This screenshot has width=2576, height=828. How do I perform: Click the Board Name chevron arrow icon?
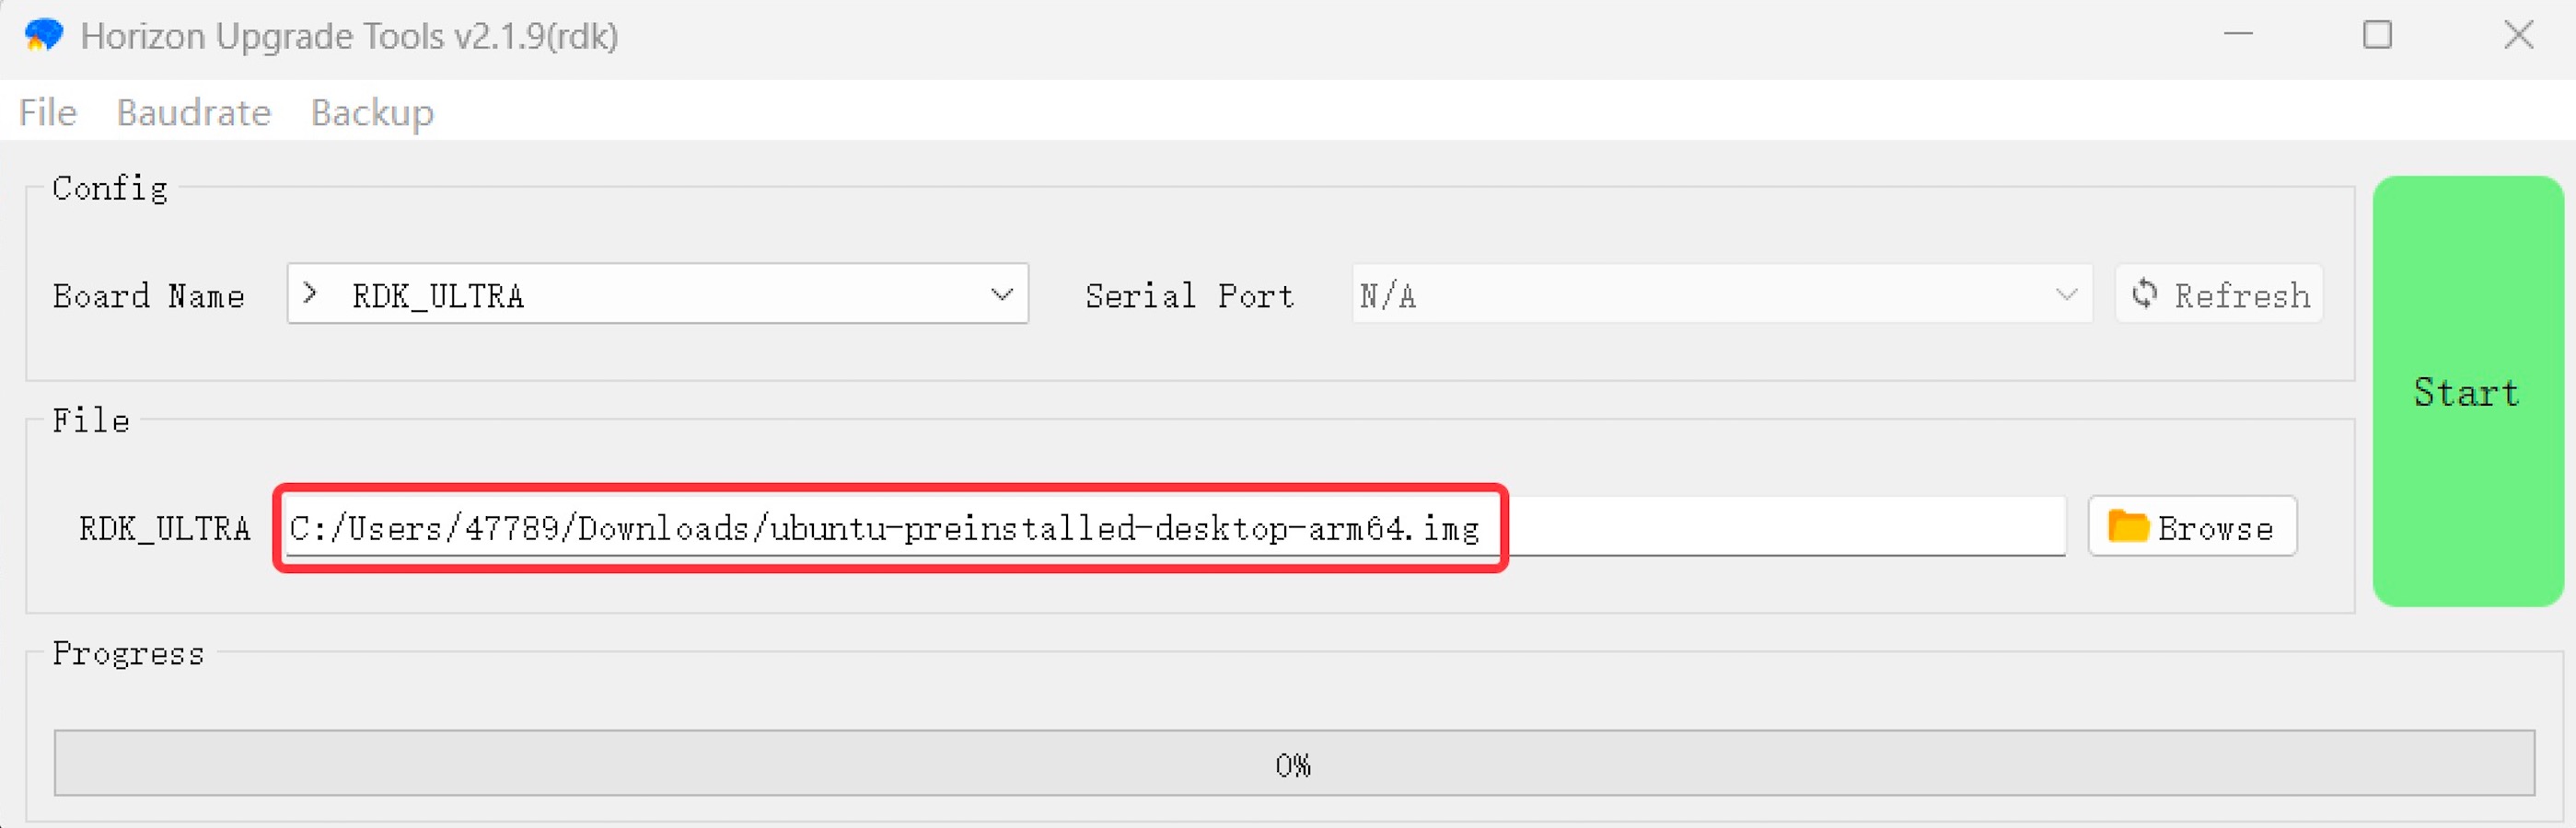click(x=310, y=293)
